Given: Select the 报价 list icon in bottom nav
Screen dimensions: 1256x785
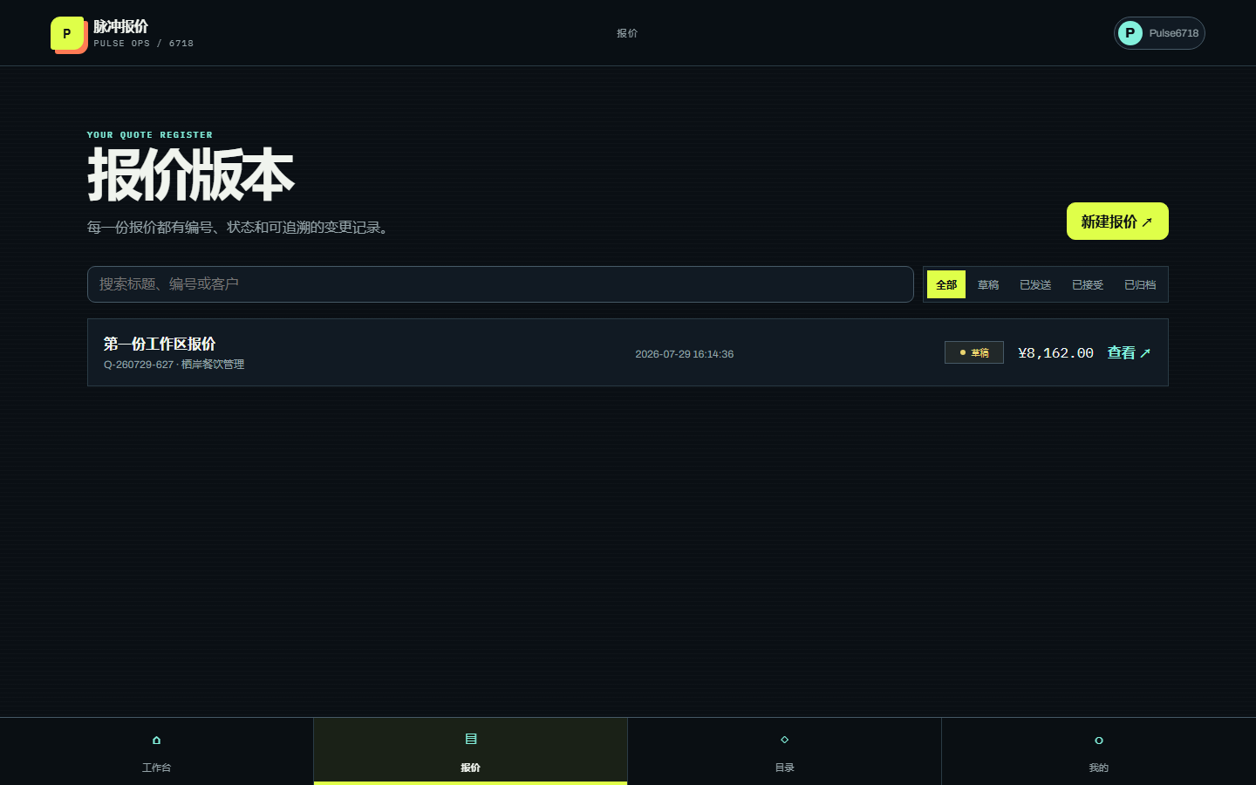Looking at the screenshot, I should [471, 739].
